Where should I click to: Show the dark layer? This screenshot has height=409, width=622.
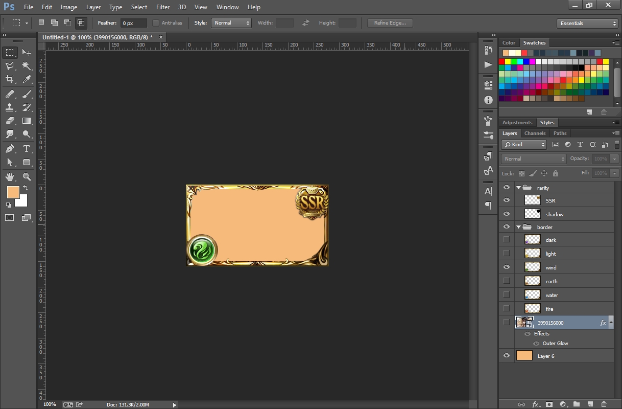(x=506, y=239)
